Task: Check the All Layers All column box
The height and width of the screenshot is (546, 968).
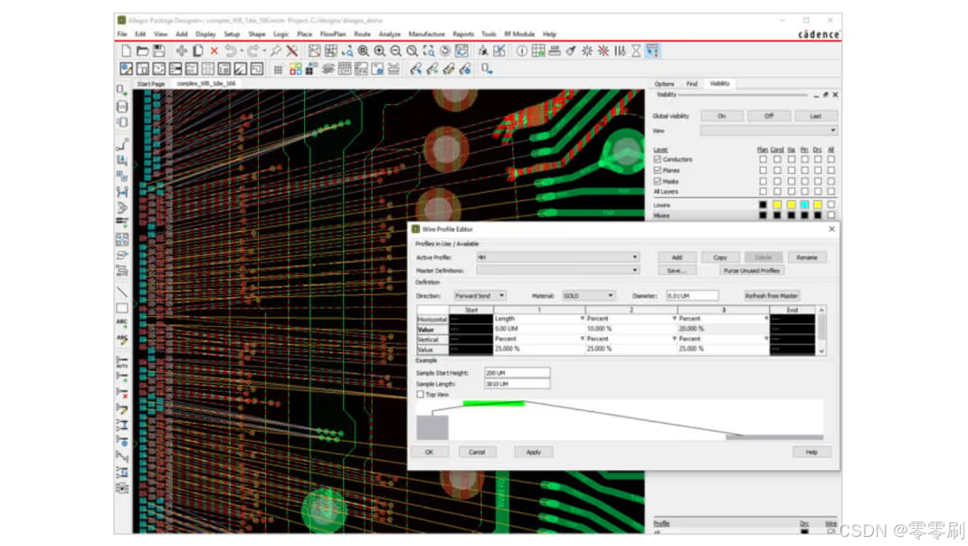Action: point(831,191)
